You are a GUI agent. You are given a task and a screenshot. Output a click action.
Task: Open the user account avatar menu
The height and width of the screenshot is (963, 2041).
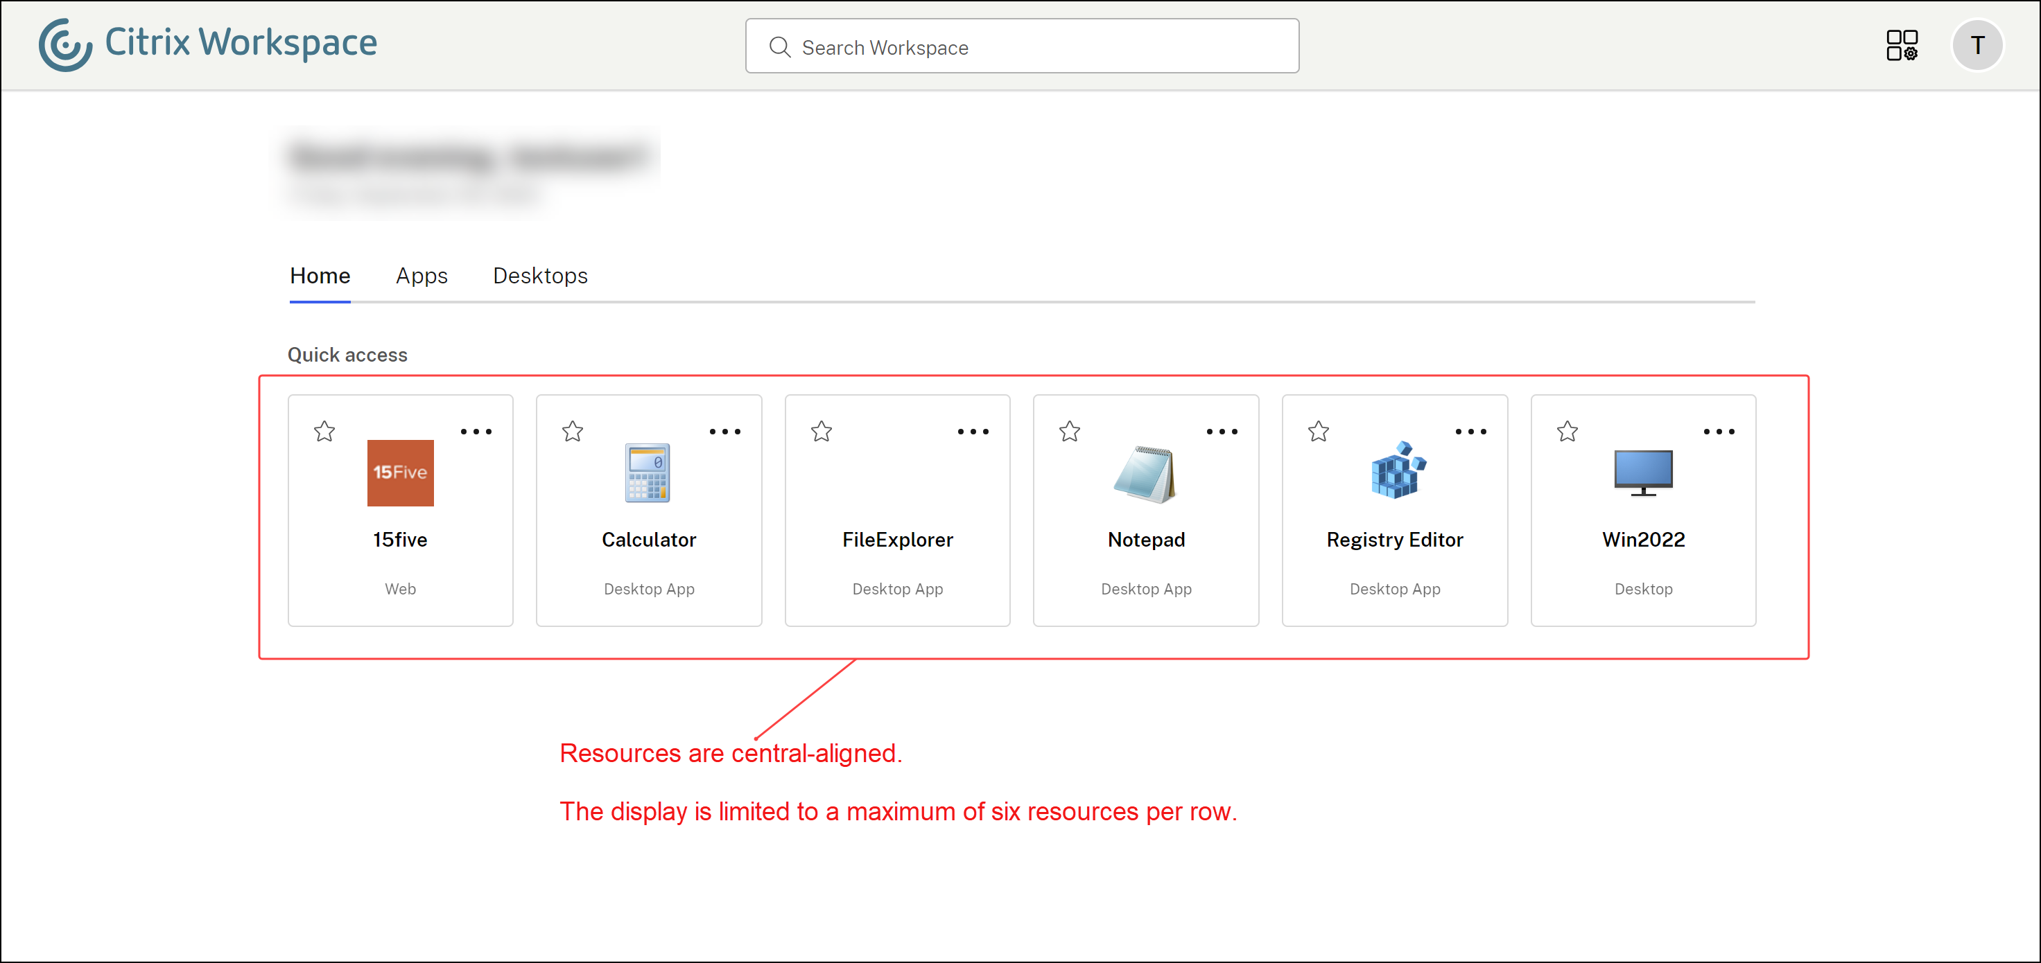coord(1978,45)
